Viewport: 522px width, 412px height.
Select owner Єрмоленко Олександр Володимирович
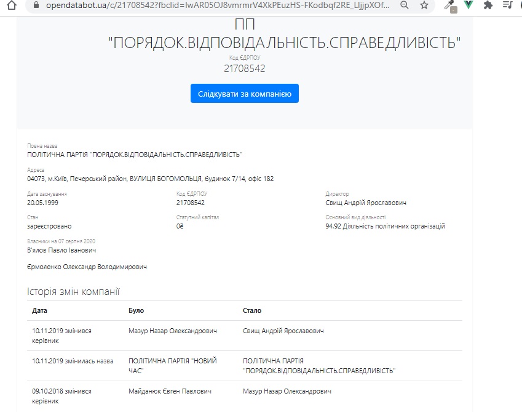[x=87, y=267]
